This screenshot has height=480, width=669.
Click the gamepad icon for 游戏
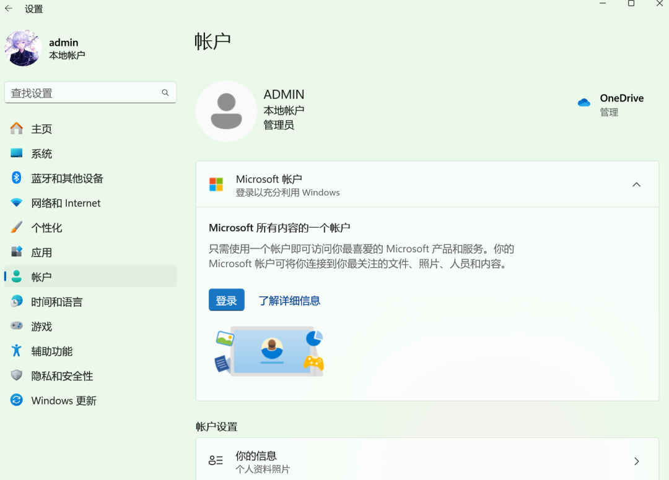(17, 326)
